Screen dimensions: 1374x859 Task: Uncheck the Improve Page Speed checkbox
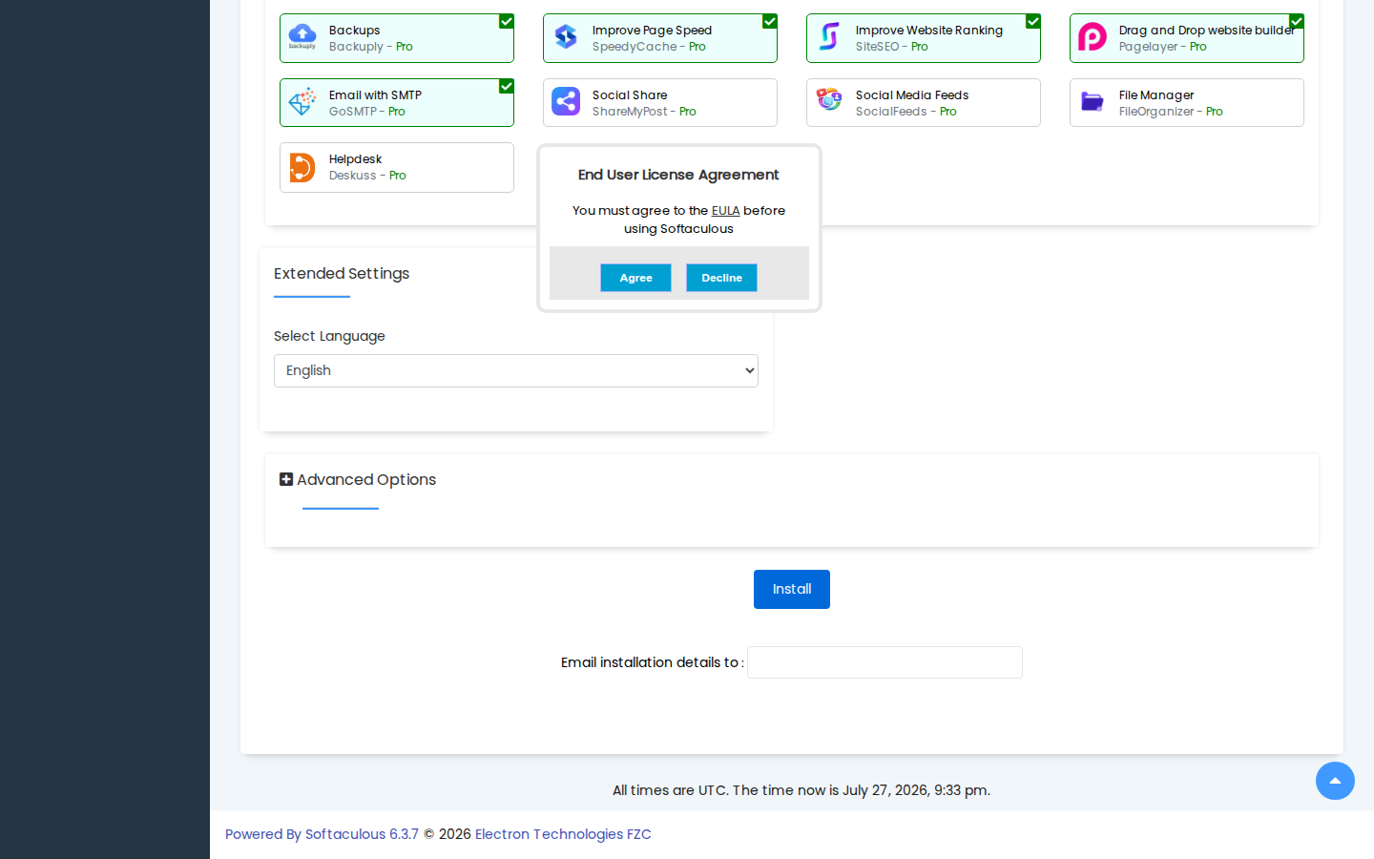pyautogui.click(x=770, y=21)
